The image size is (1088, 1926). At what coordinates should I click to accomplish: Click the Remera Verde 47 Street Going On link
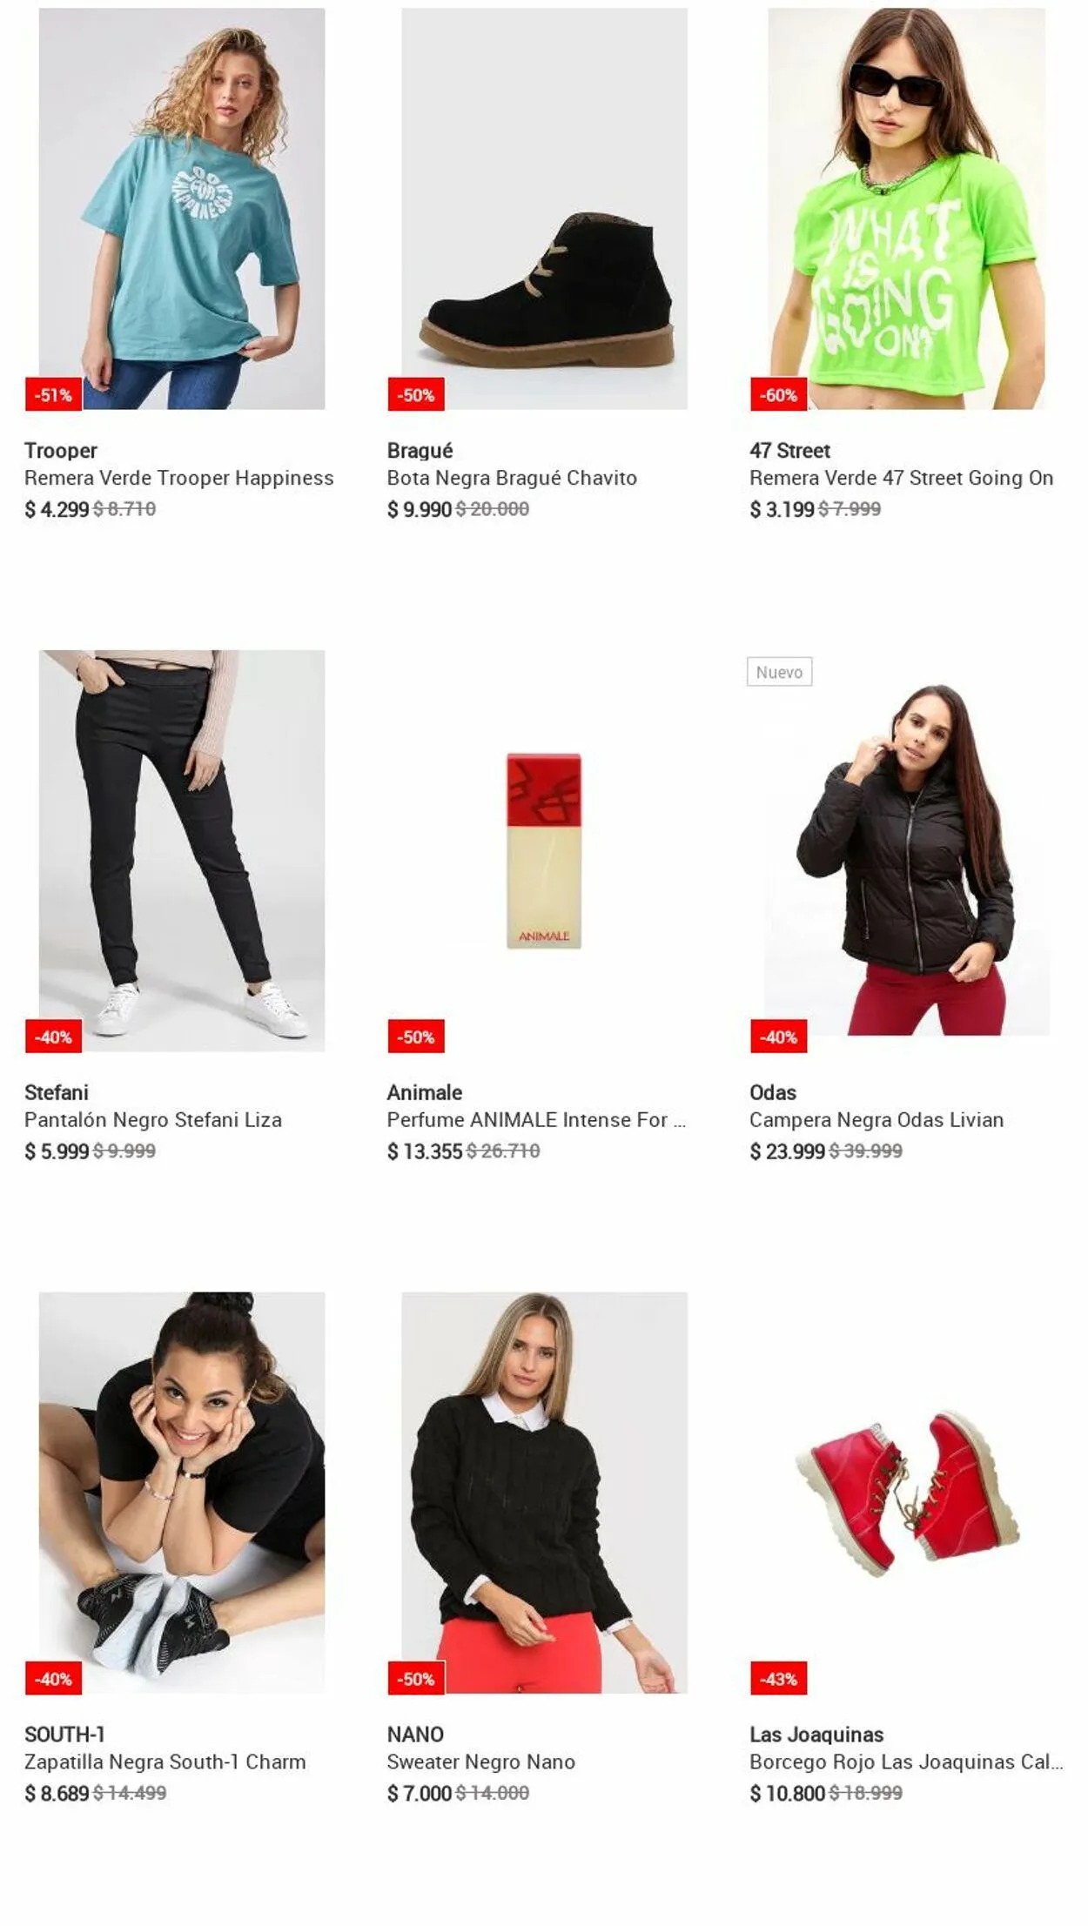point(901,478)
